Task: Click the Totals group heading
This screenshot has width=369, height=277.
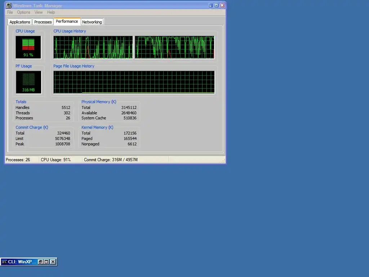Action: pos(21,102)
